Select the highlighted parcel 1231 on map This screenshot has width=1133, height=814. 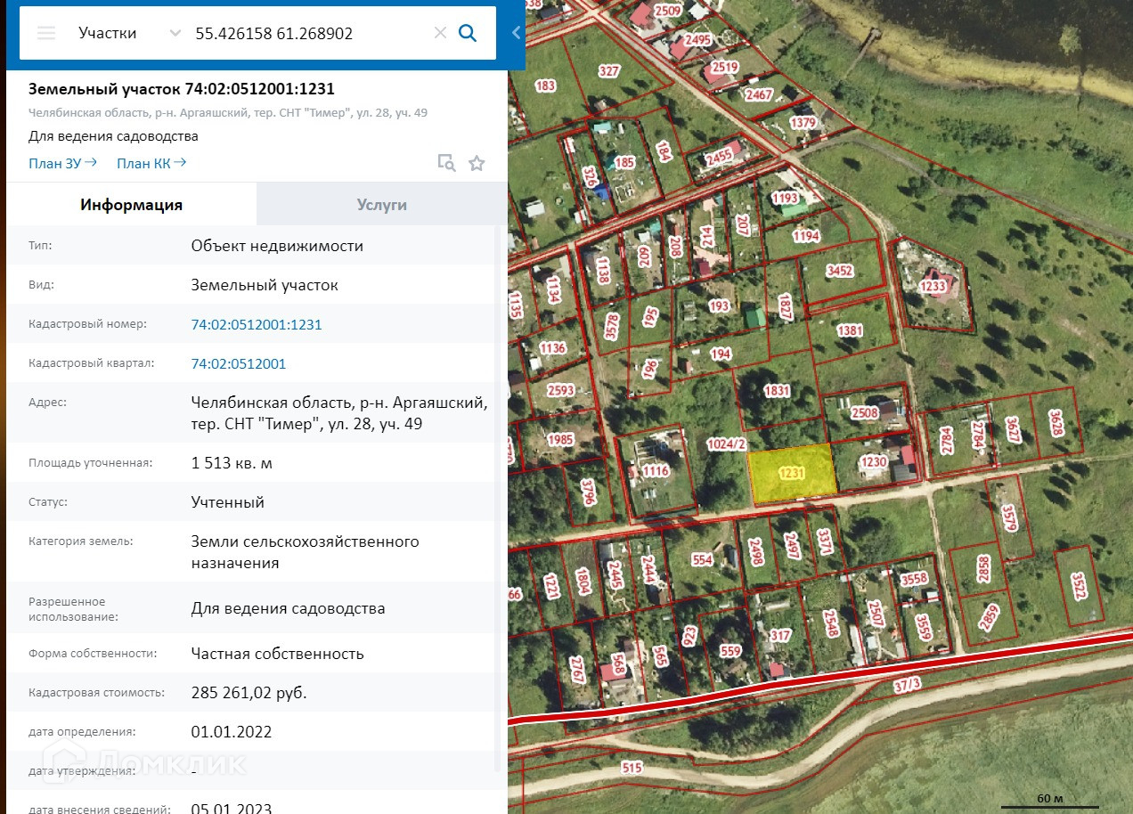[x=792, y=473]
